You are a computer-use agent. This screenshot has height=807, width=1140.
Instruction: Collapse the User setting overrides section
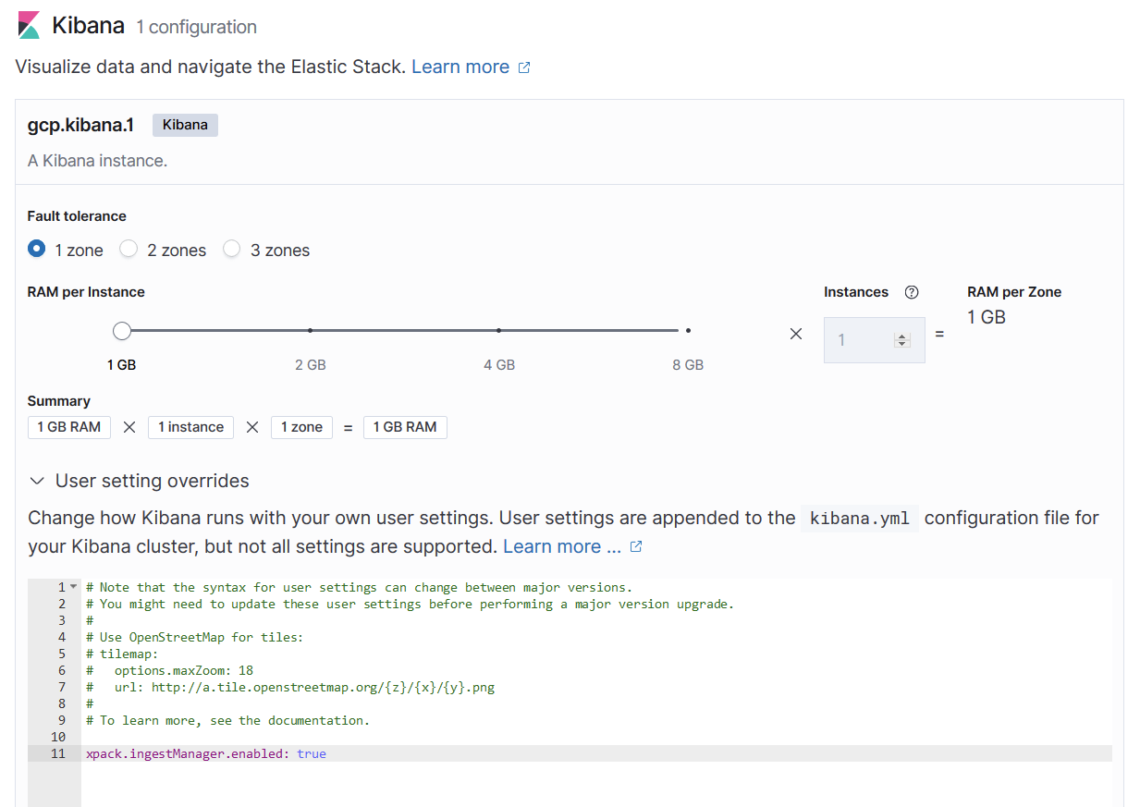tap(37, 481)
